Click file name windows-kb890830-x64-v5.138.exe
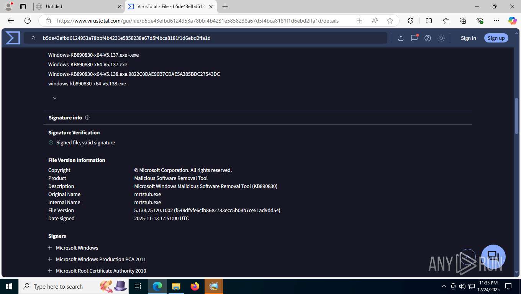This screenshot has width=521, height=294. tap(87, 83)
